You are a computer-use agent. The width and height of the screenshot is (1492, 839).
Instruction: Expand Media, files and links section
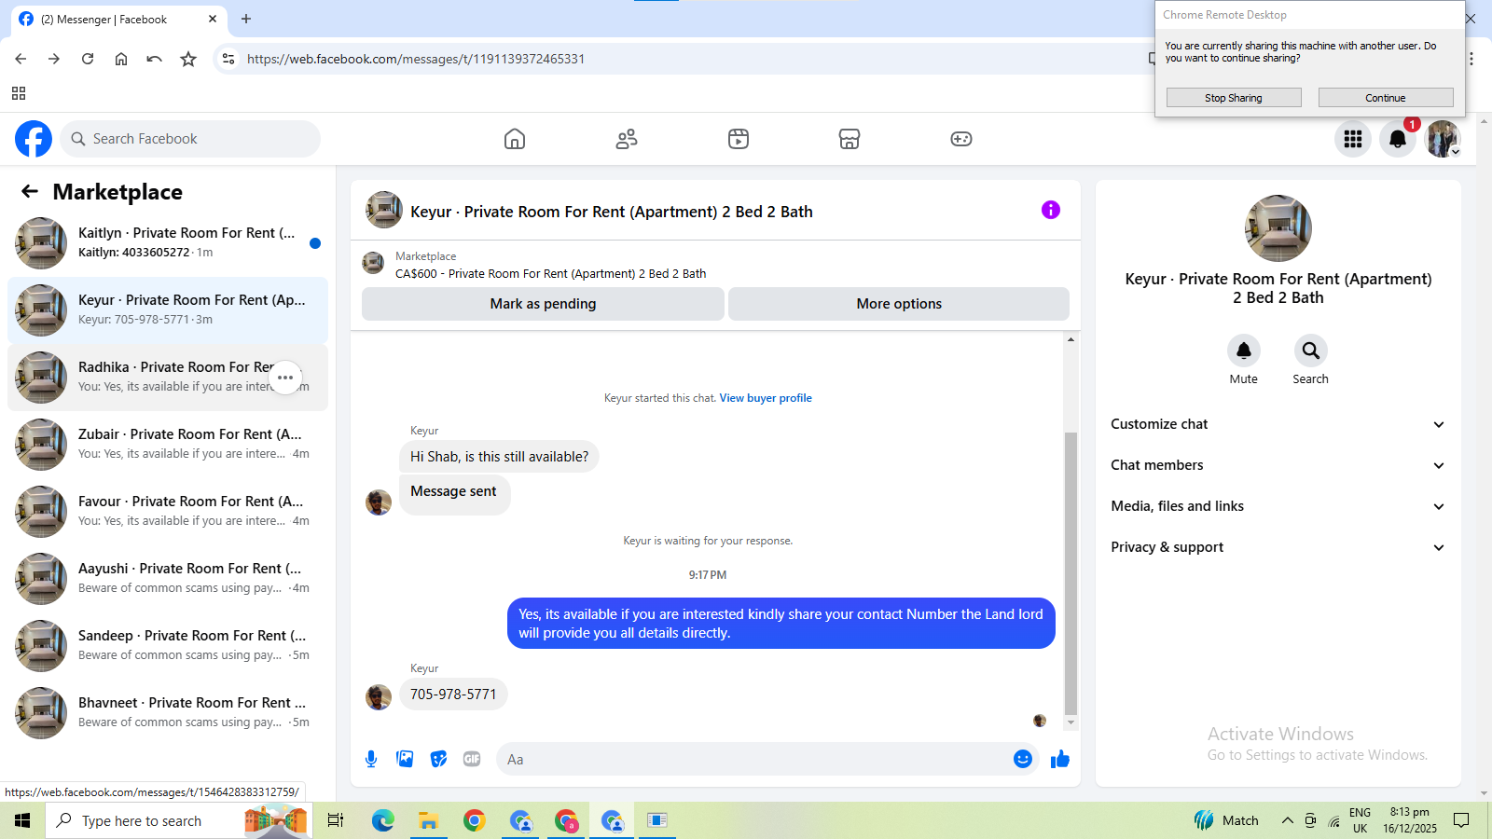coord(1277,506)
